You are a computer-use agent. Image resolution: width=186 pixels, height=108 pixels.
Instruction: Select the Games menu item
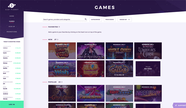(12, 21)
